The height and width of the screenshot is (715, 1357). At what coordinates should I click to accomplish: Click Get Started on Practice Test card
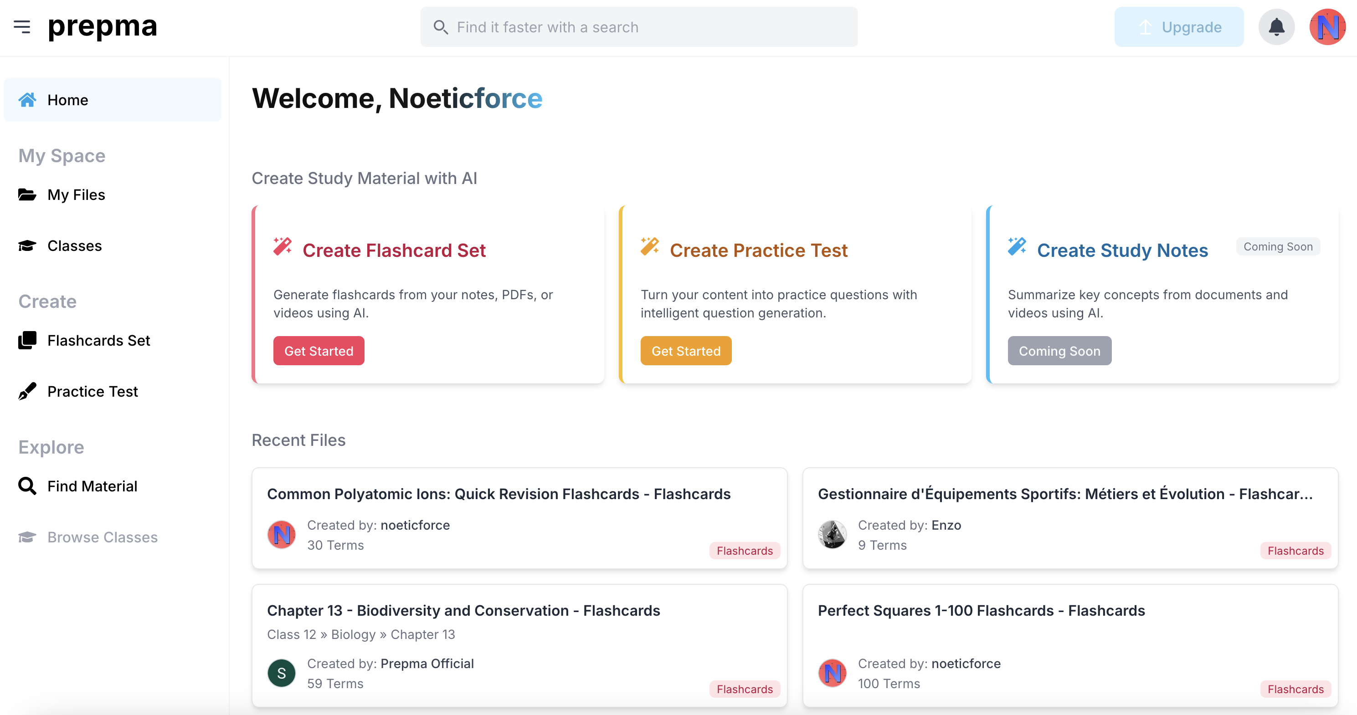[686, 351]
